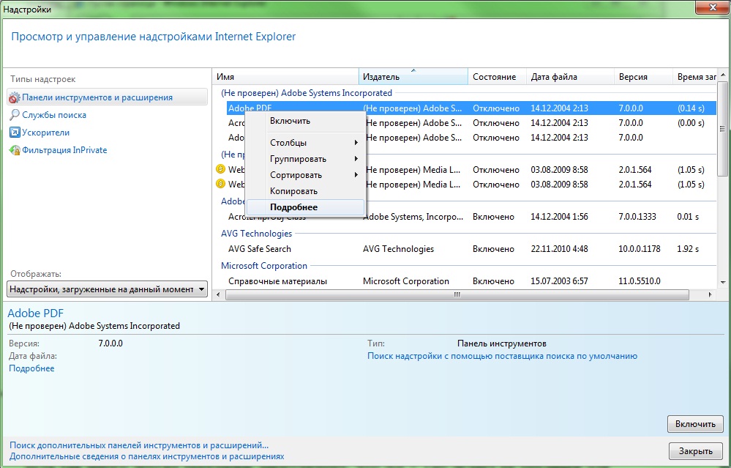This screenshot has width=731, height=468.
Task: Click the date 22.11.2010 4:48 cell
Action: [x=559, y=249]
